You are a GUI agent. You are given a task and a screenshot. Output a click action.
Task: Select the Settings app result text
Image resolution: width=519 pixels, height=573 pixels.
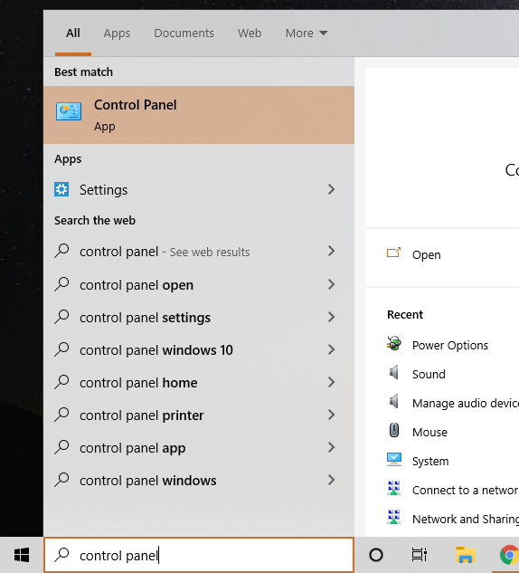click(104, 190)
